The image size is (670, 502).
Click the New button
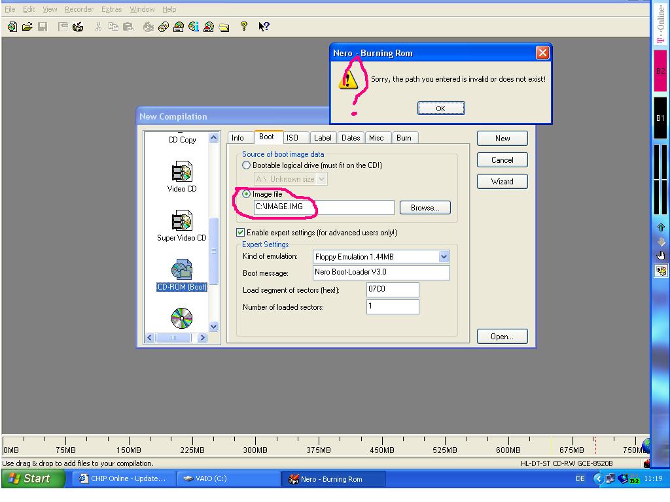(x=502, y=139)
